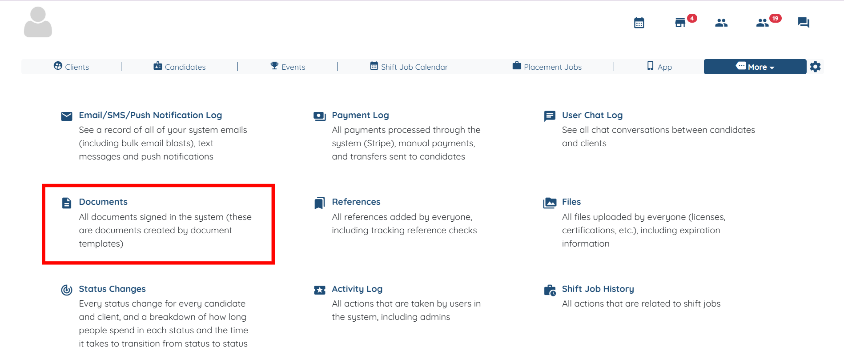Click the References bookmark icon

(x=320, y=203)
